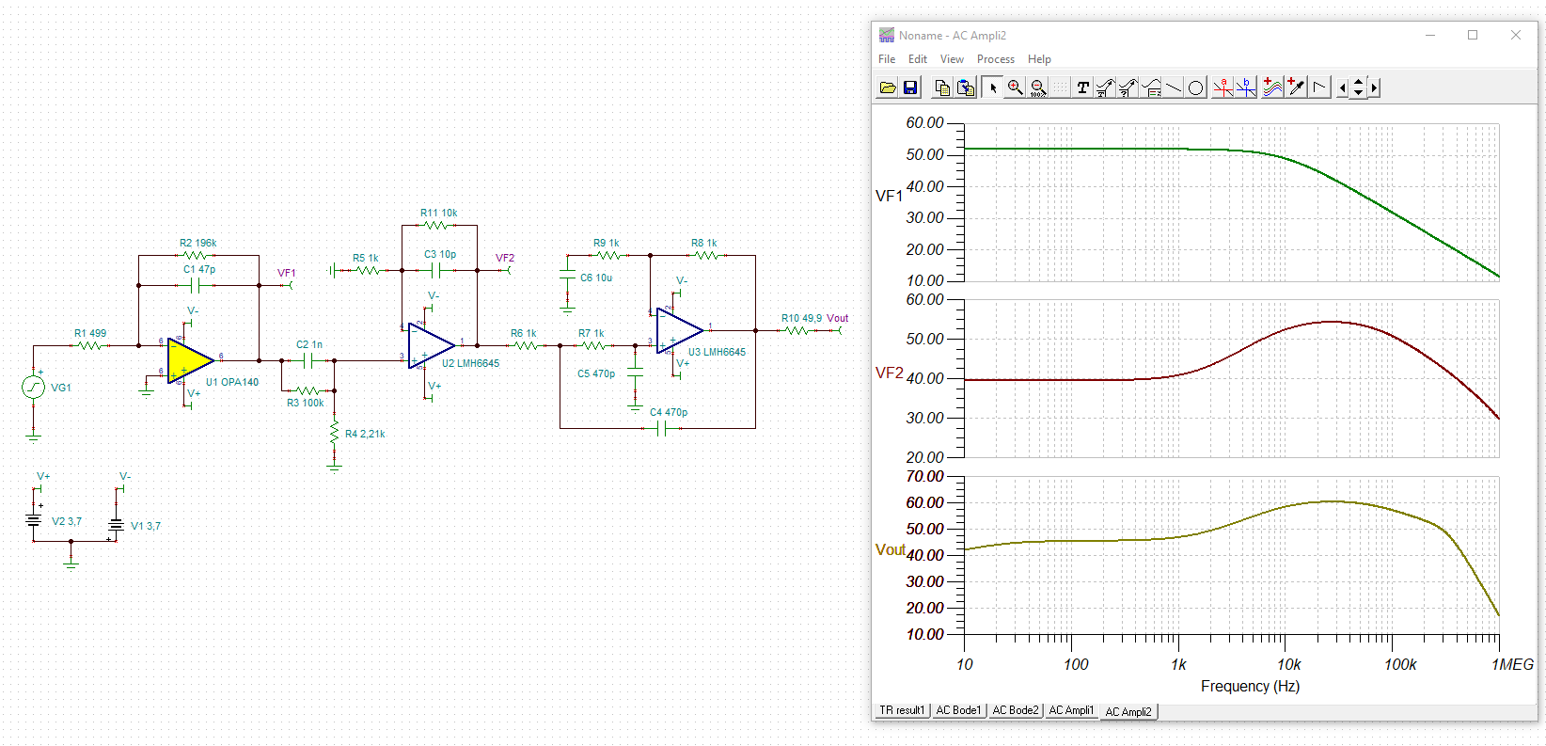
Task: Click the 'R3 100k' resistor label
Action: (306, 403)
